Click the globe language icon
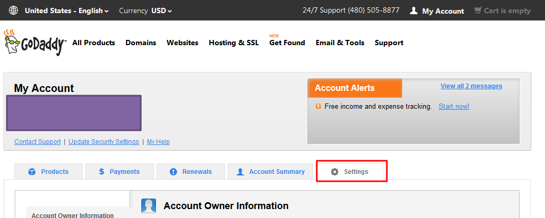This screenshot has width=545, height=218. (13, 11)
